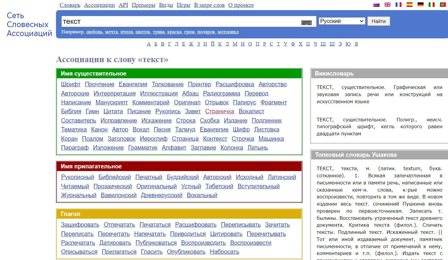Viewport: 448px width, 260px height.
Task: Open the Игры menu item
Action: [x=183, y=5]
